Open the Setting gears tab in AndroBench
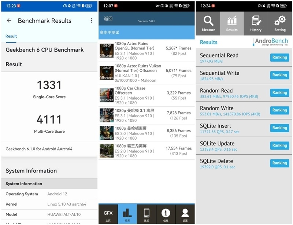This screenshot has width=293, height=225. (280, 23)
